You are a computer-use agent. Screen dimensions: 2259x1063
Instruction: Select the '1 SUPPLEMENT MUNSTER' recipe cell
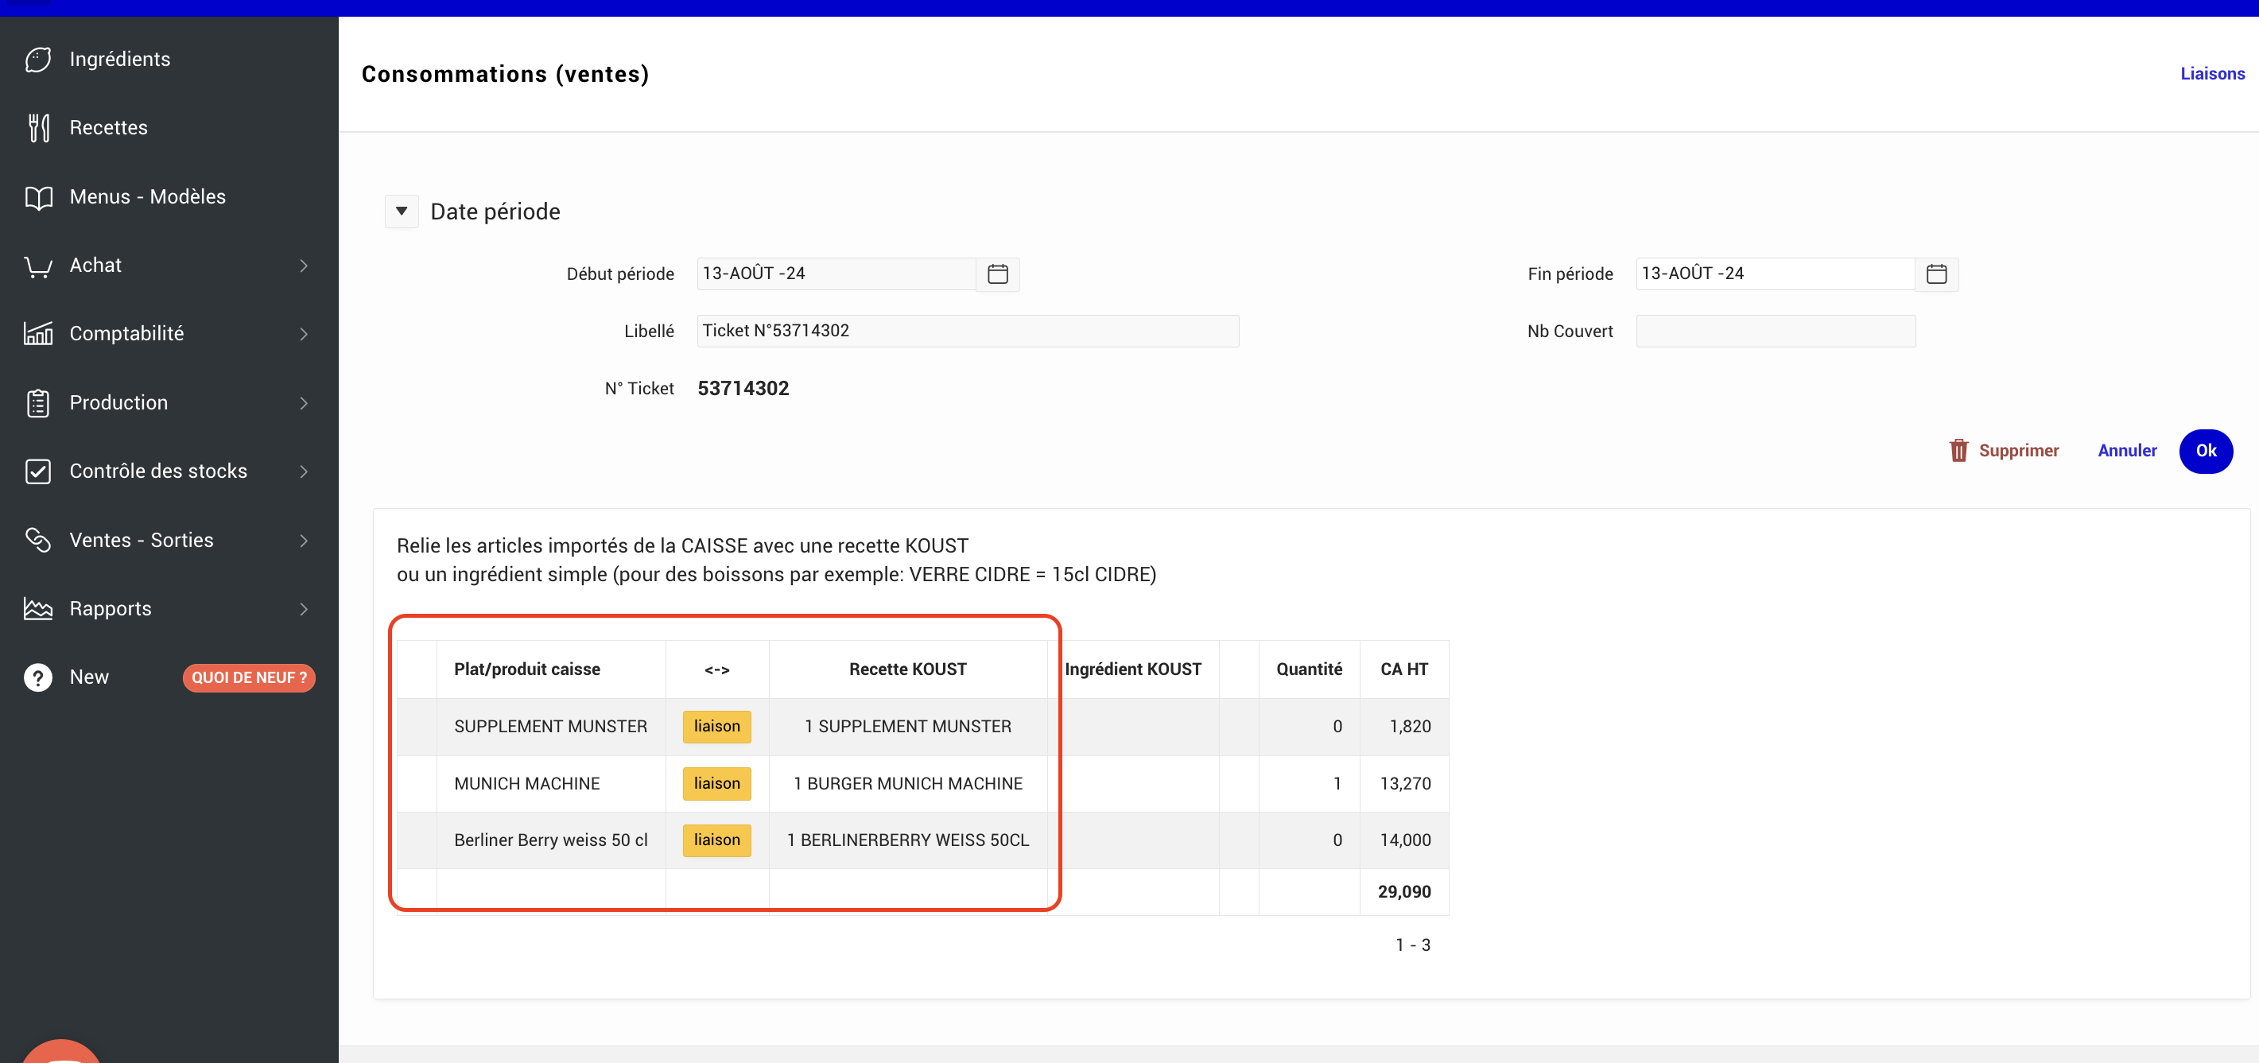pos(907,727)
